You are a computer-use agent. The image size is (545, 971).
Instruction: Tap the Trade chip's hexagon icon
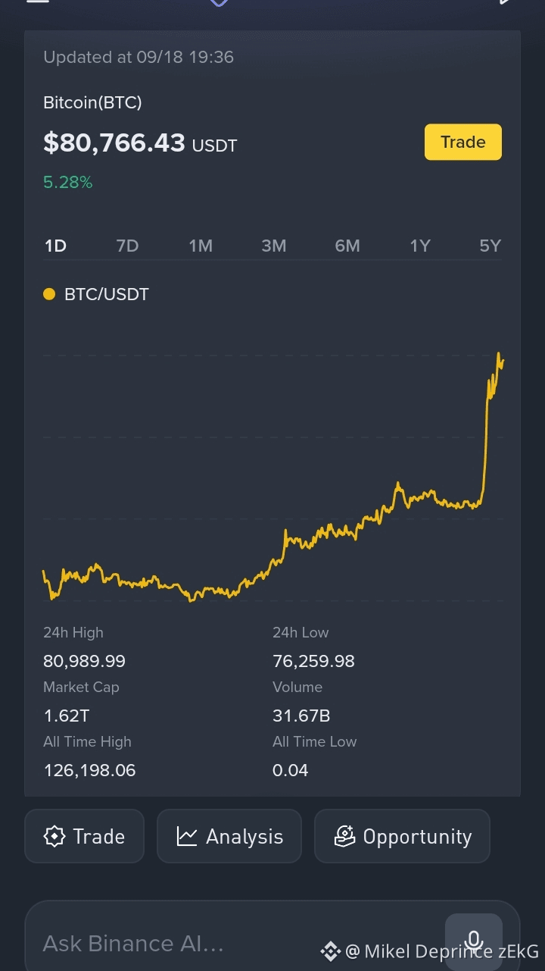[54, 836]
